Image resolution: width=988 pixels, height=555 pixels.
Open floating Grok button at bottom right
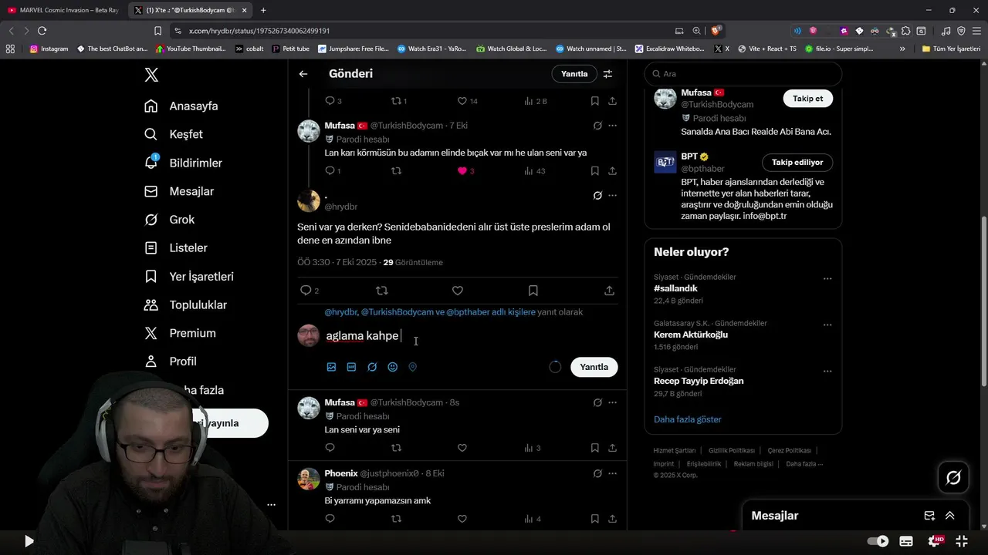953,477
